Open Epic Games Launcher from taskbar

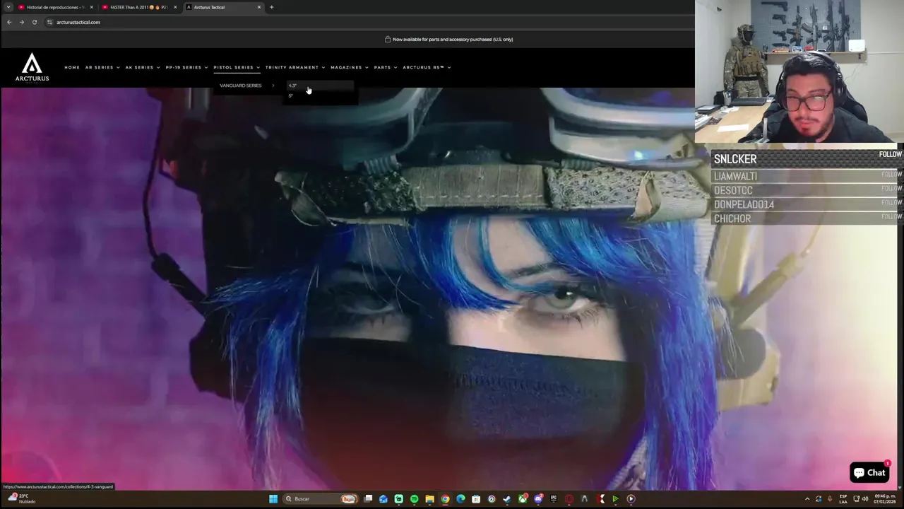point(554,499)
